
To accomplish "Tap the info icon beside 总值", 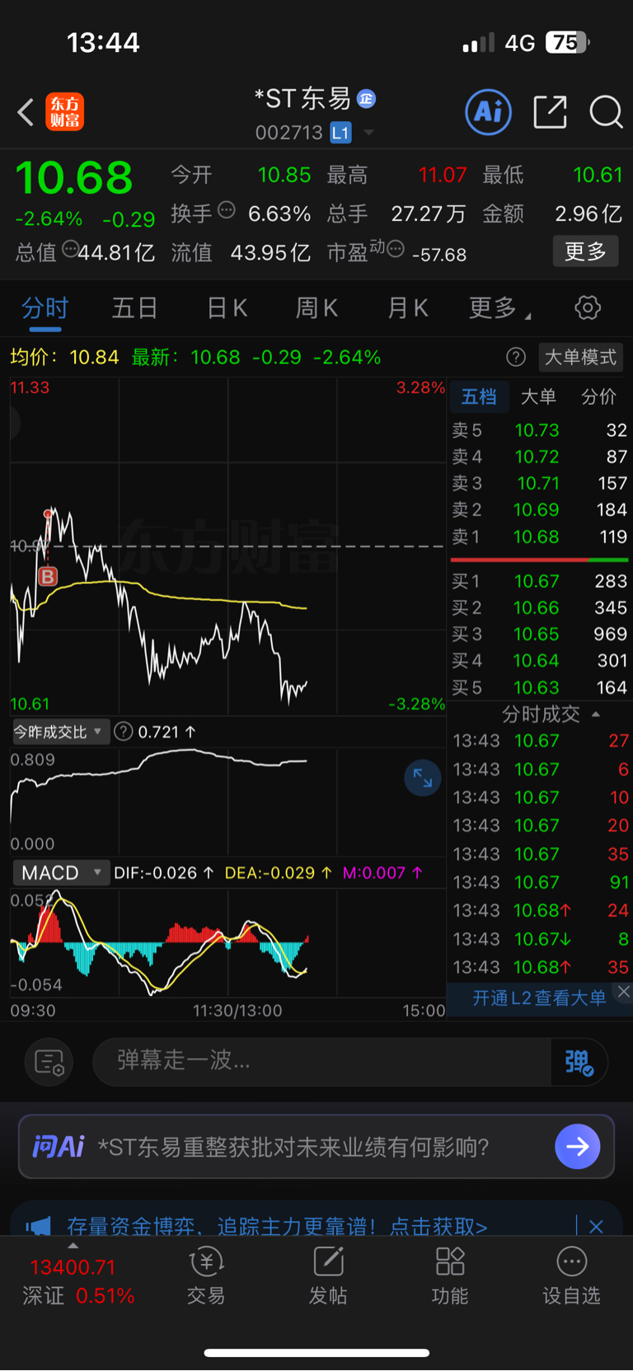I will coord(71,248).
